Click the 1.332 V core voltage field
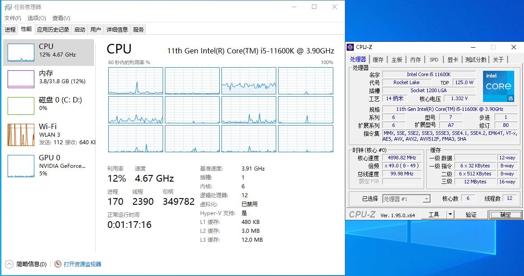This screenshot has height=276, width=524. pos(459,98)
